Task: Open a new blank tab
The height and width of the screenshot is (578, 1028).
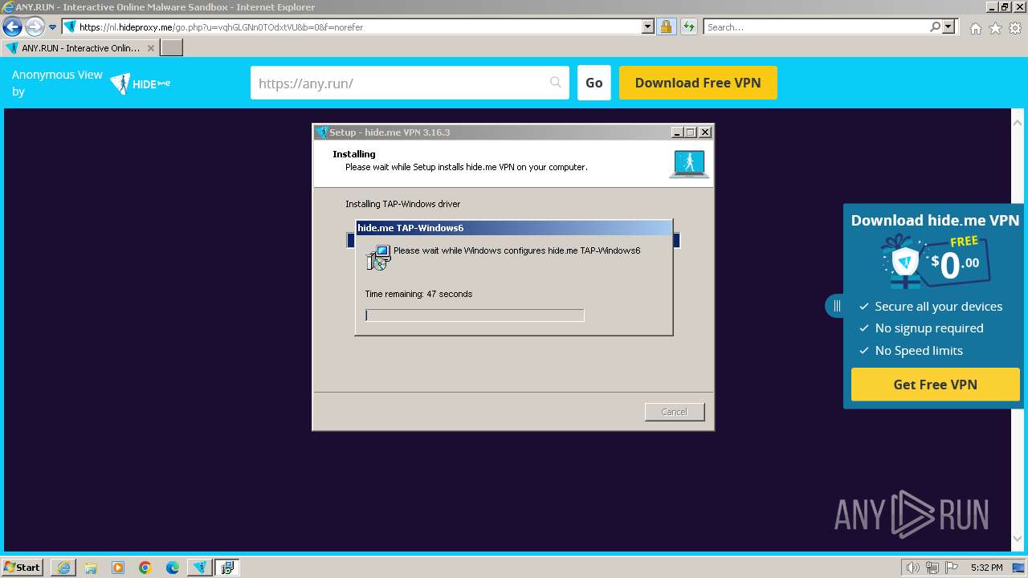Action: point(172,47)
